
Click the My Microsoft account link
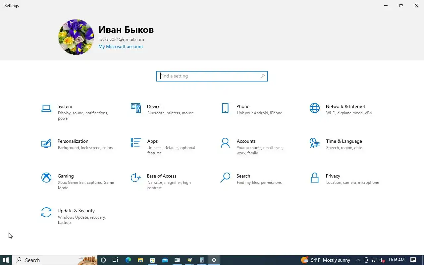[x=121, y=46]
